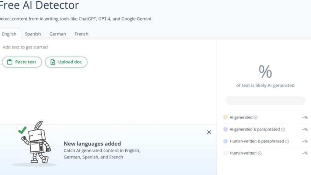Click the yellow AI-generated color dot
The image size is (311, 175).
(225, 117)
